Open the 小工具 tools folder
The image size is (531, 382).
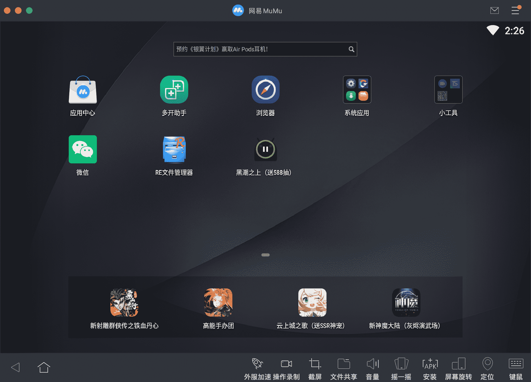(x=448, y=90)
